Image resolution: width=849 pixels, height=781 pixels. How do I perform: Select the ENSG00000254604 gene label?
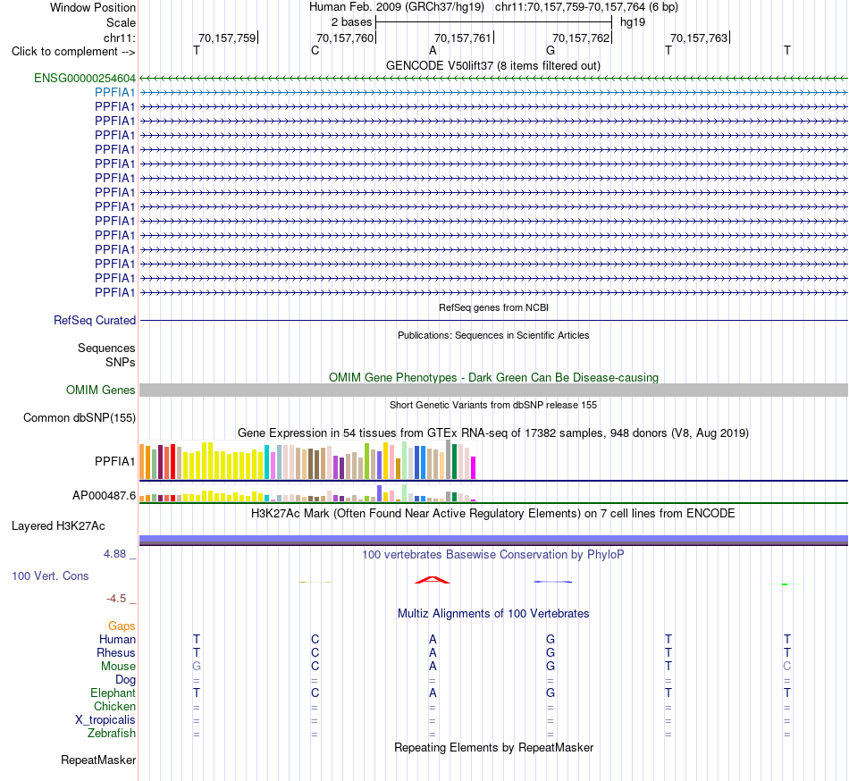tap(85, 78)
